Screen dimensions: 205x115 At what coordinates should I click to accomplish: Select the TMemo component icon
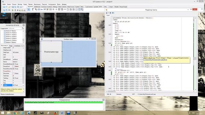tap(47, 9)
